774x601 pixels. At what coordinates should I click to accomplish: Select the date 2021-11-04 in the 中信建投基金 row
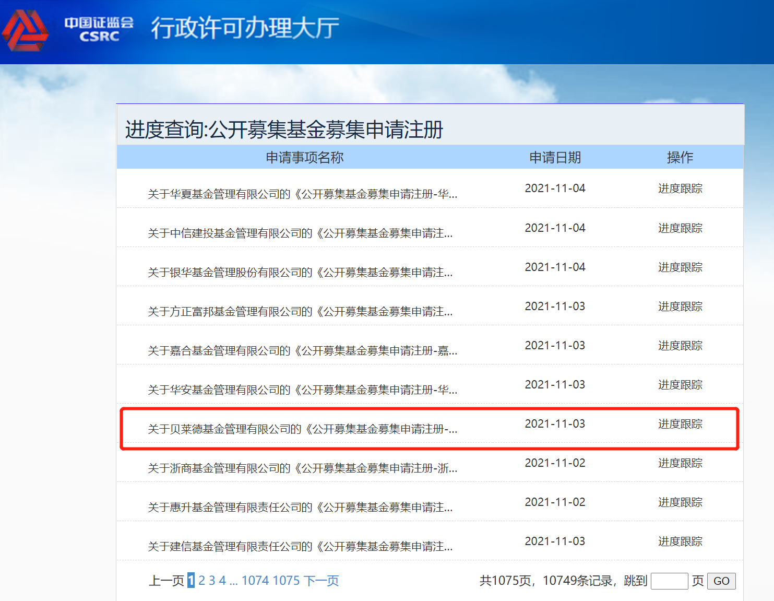[555, 228]
